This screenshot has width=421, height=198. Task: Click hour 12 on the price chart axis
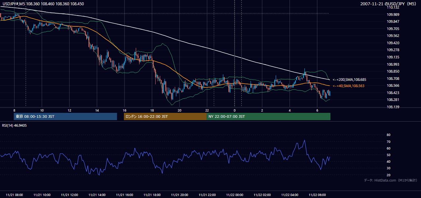[x=70, y=110]
